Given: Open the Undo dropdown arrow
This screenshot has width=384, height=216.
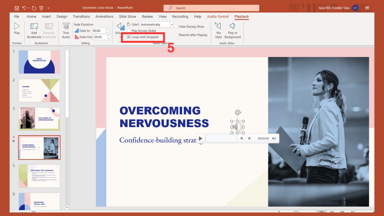Looking at the screenshot, I should [x=29, y=8].
